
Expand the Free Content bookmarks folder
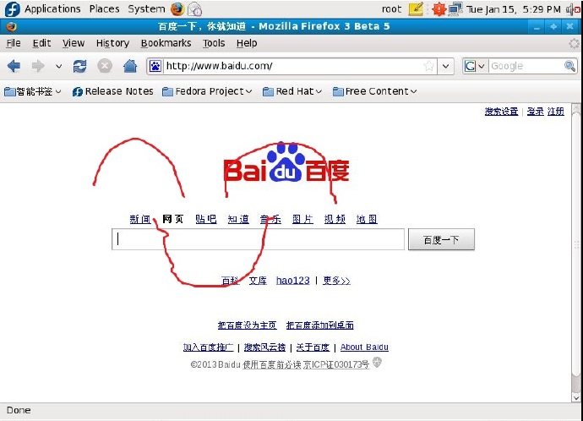tap(375, 91)
